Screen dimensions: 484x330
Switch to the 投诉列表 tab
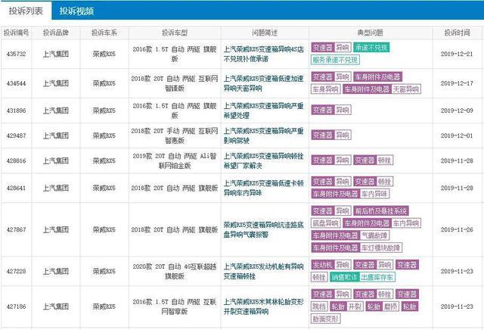tap(26, 11)
